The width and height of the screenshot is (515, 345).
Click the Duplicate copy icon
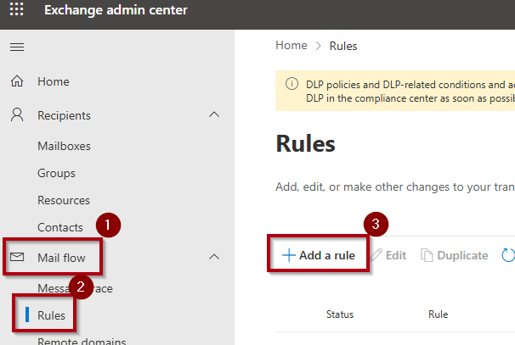tap(427, 255)
